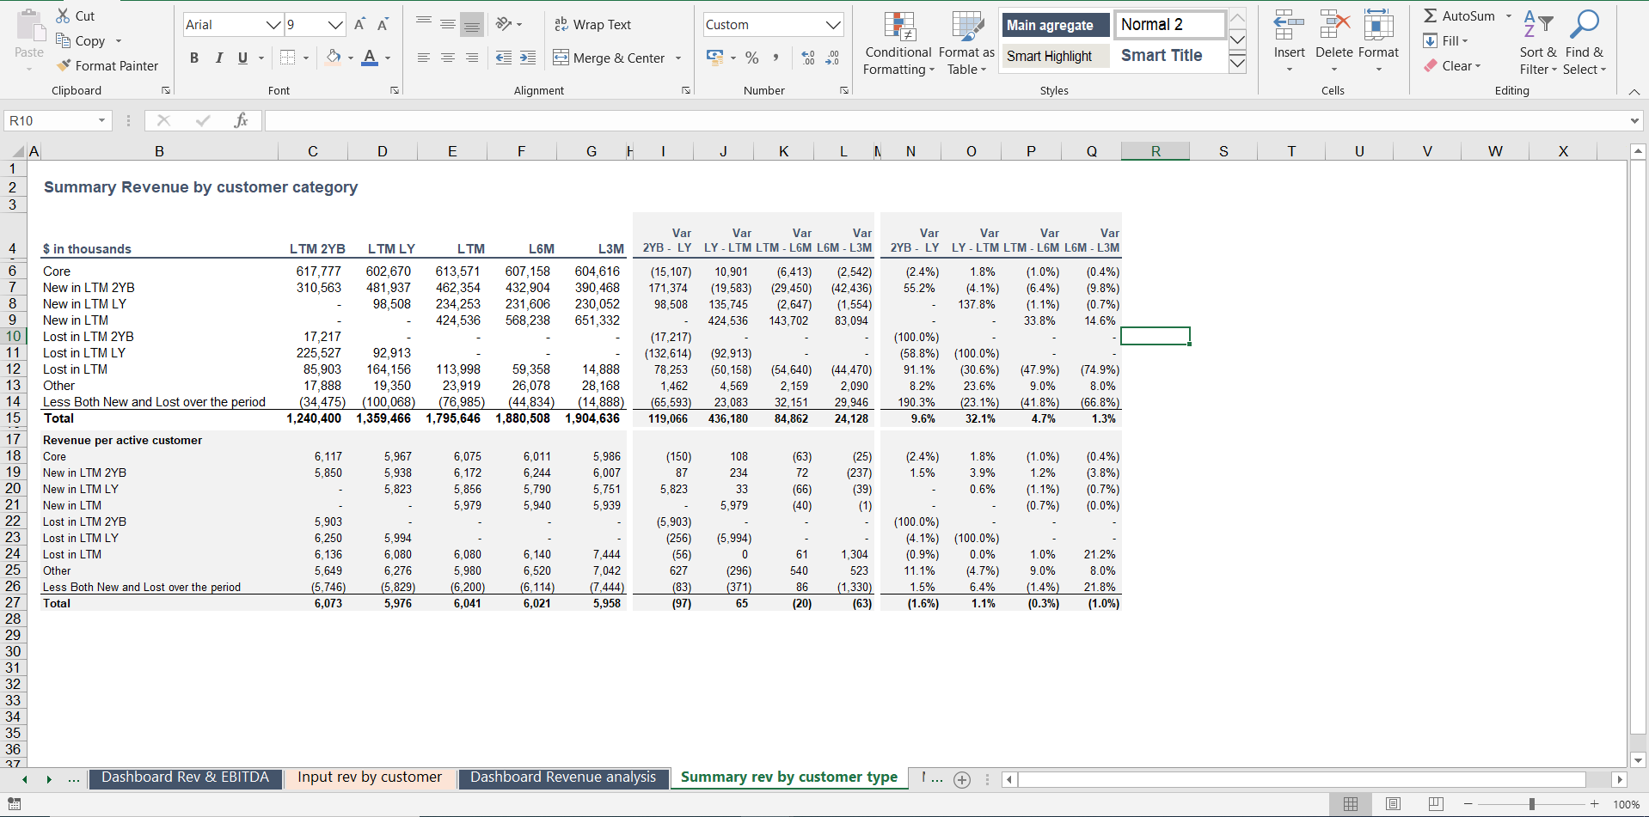
Task: Switch to Normal view in status bar
Action: coord(1351,804)
